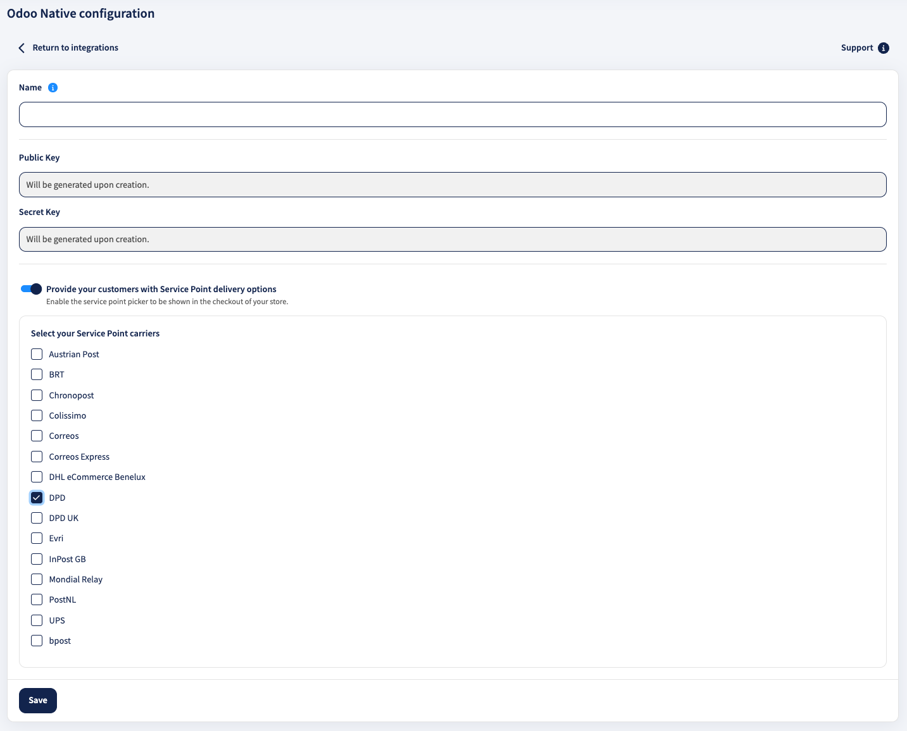Select Chronopost as a carrier
Viewport: 907px width, 731px height.
pos(36,395)
